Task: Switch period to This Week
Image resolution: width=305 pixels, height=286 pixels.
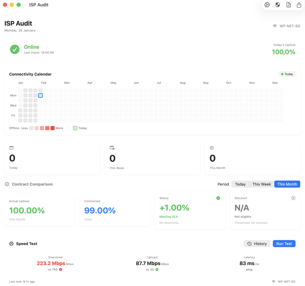Action: click(262, 184)
